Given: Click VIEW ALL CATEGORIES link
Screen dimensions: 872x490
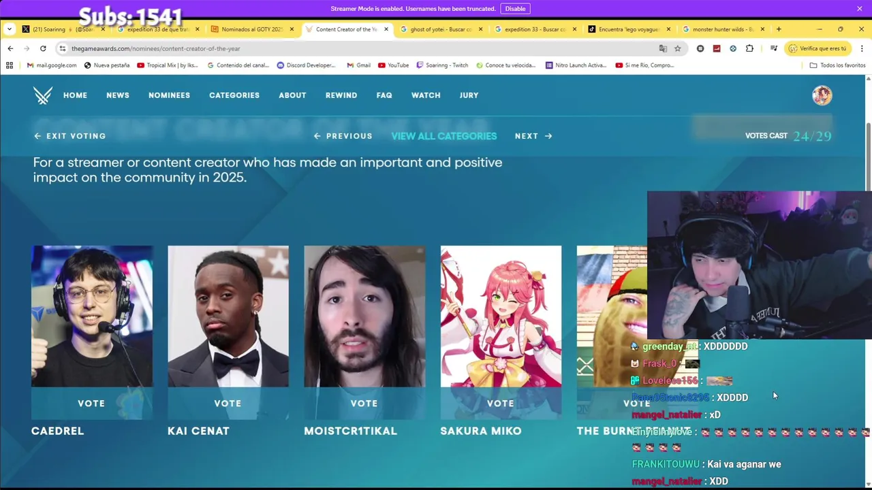Looking at the screenshot, I should point(444,136).
